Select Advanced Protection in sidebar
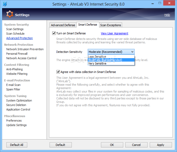 [x=19, y=38]
